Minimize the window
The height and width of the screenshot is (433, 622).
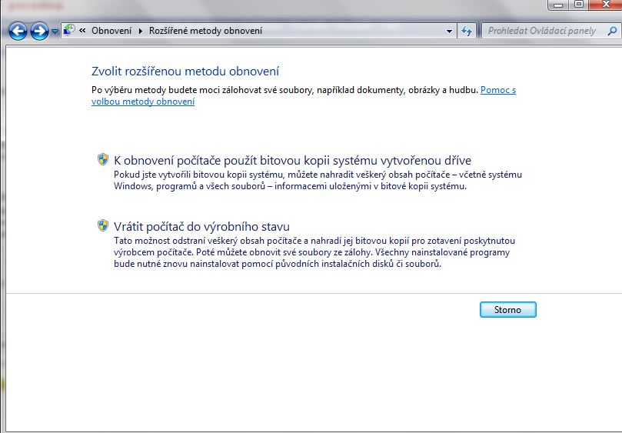pos(558,5)
